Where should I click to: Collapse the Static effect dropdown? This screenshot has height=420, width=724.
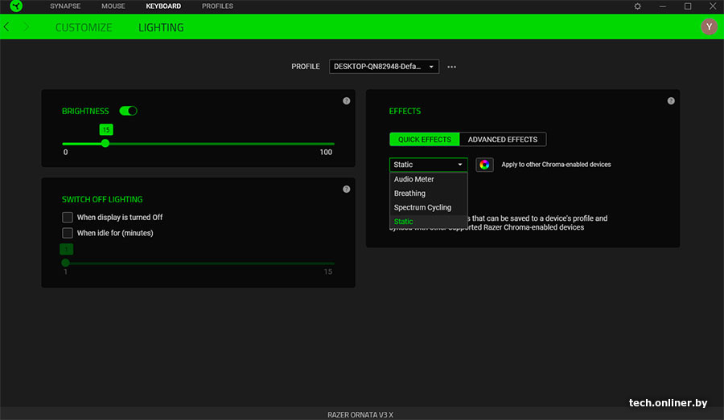(428, 165)
